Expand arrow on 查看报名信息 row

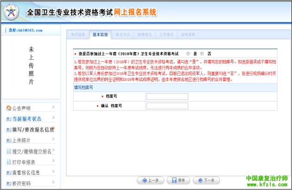53,171
